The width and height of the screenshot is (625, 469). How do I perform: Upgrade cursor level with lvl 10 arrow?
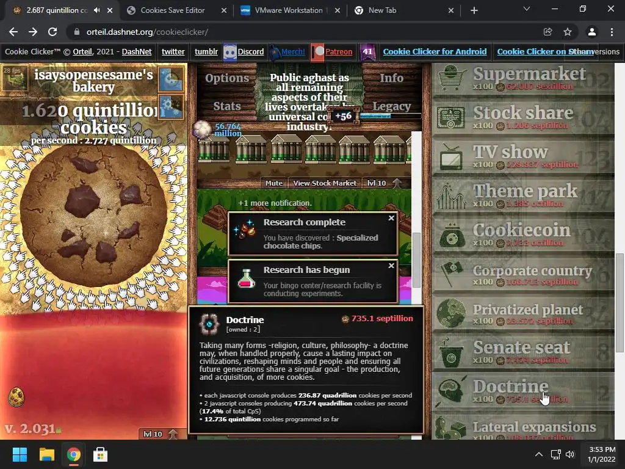(x=160, y=434)
